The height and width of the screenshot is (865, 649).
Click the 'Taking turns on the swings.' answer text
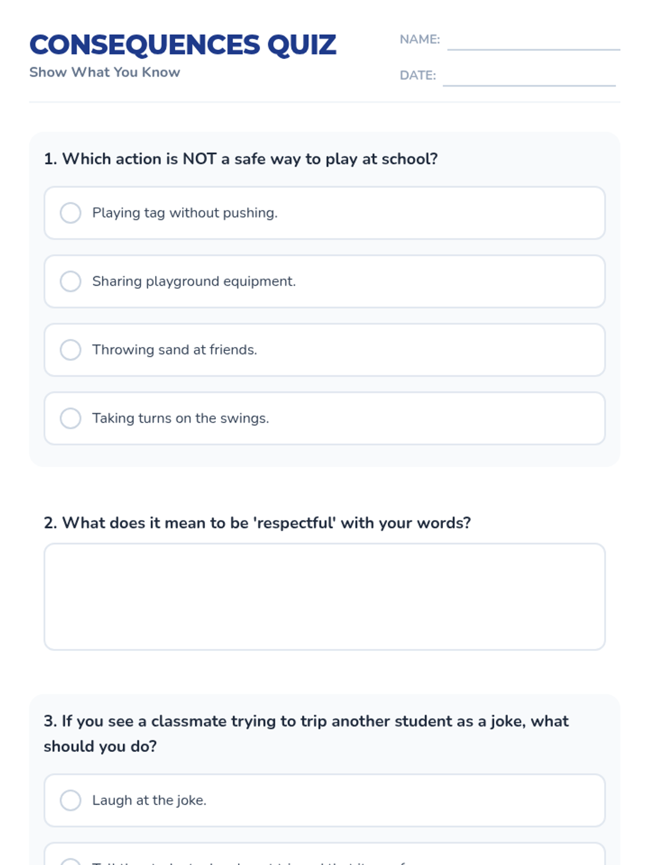pos(181,418)
